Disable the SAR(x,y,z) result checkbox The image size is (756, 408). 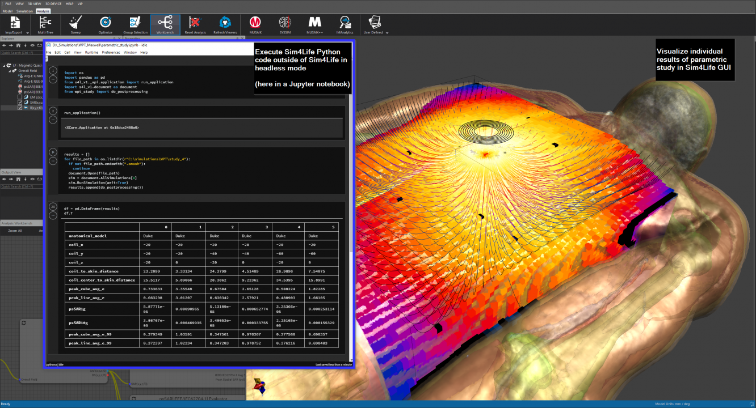pyautogui.click(x=20, y=103)
